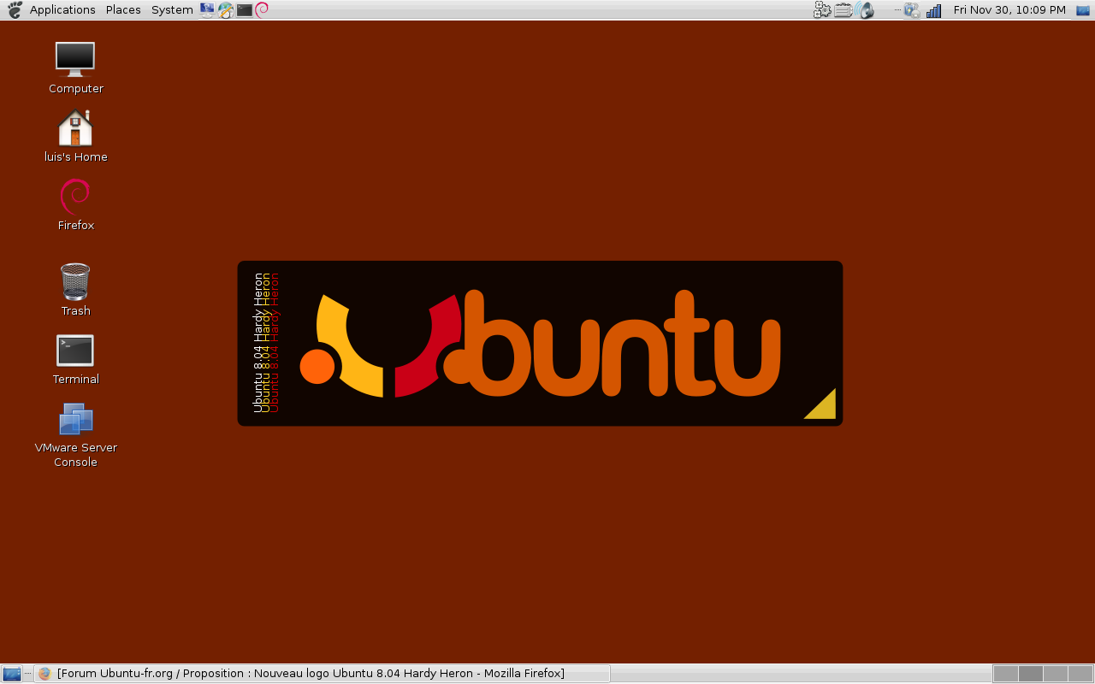Select the Firefox desktop icon
The image size is (1095, 684).
click(x=75, y=204)
